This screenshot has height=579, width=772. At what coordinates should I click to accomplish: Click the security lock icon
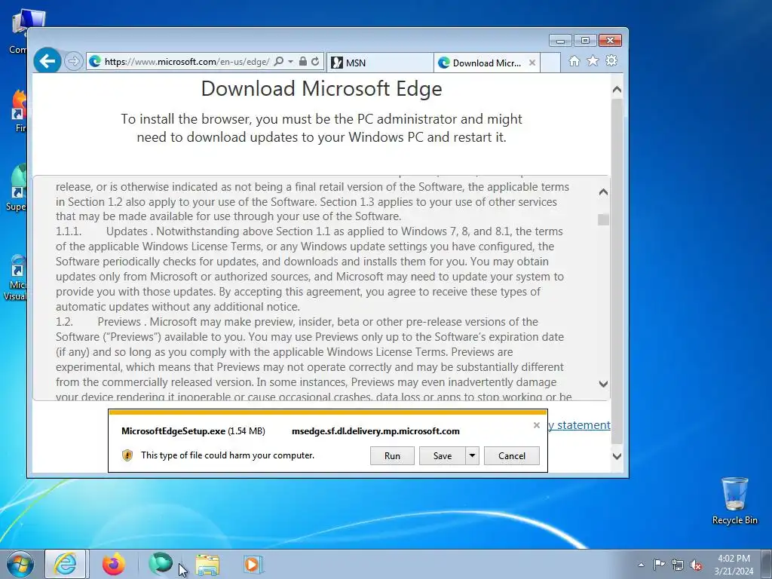303,62
